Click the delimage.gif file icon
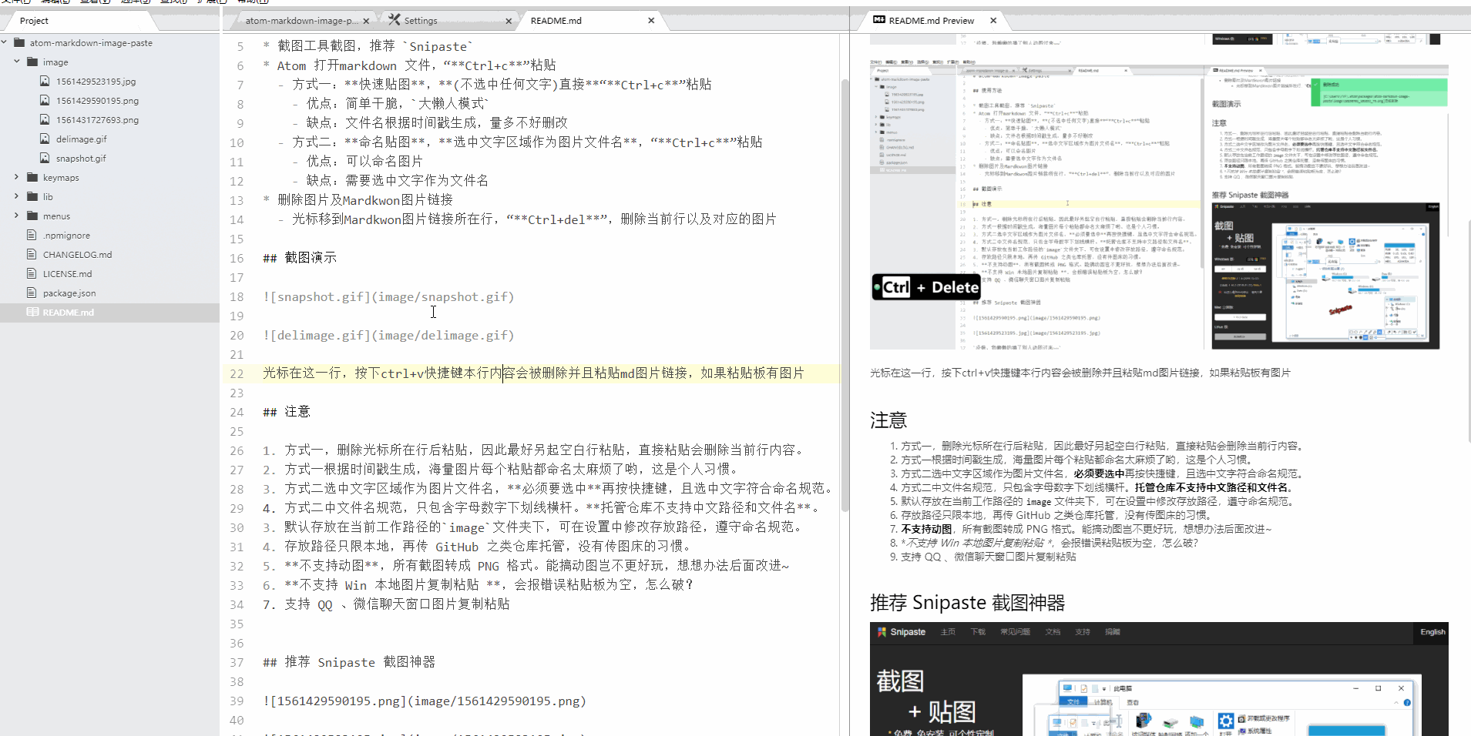The height and width of the screenshot is (736, 1471). 45,139
